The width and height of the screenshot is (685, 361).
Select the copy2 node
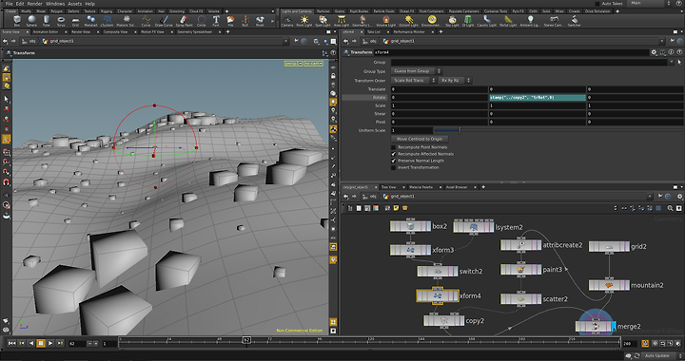point(444,320)
